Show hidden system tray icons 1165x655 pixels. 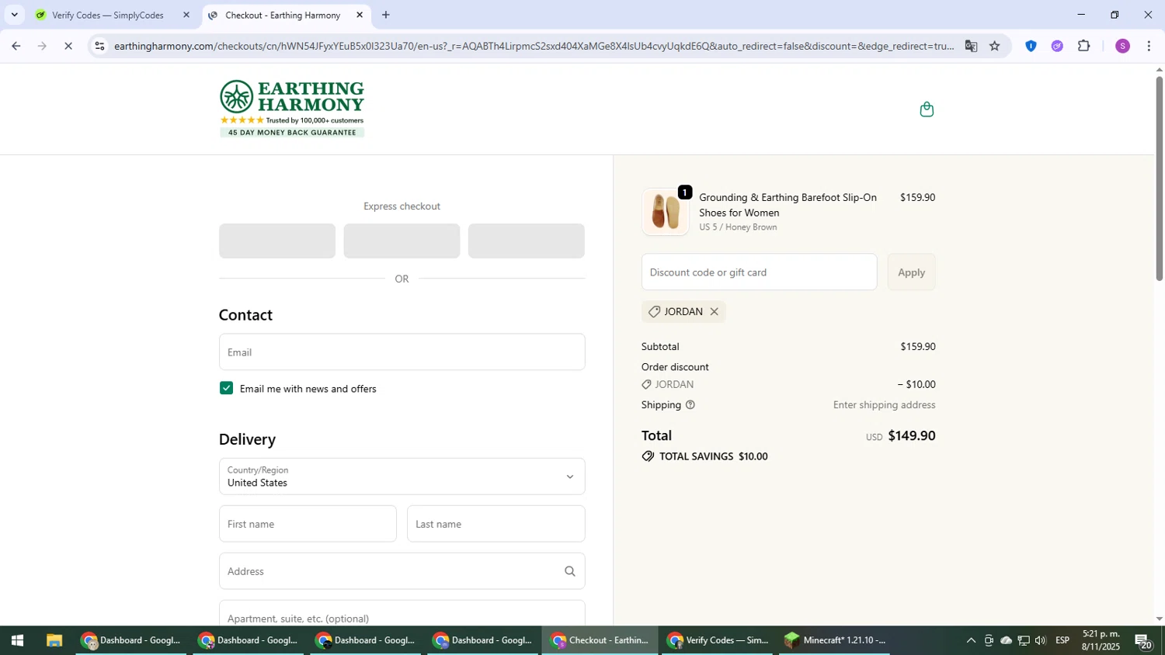point(971,640)
